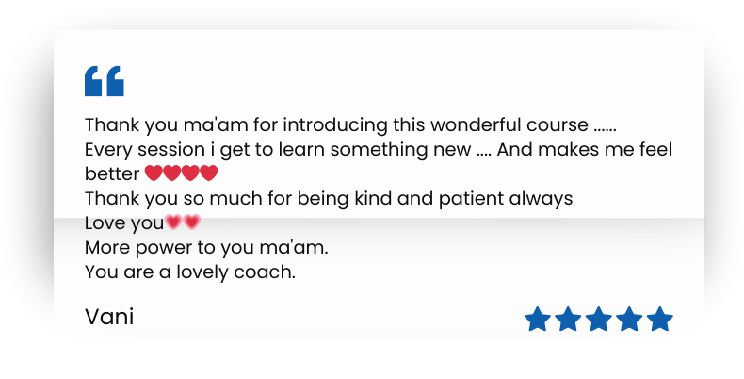Select the second rating star
744x379 pixels.
tap(568, 320)
